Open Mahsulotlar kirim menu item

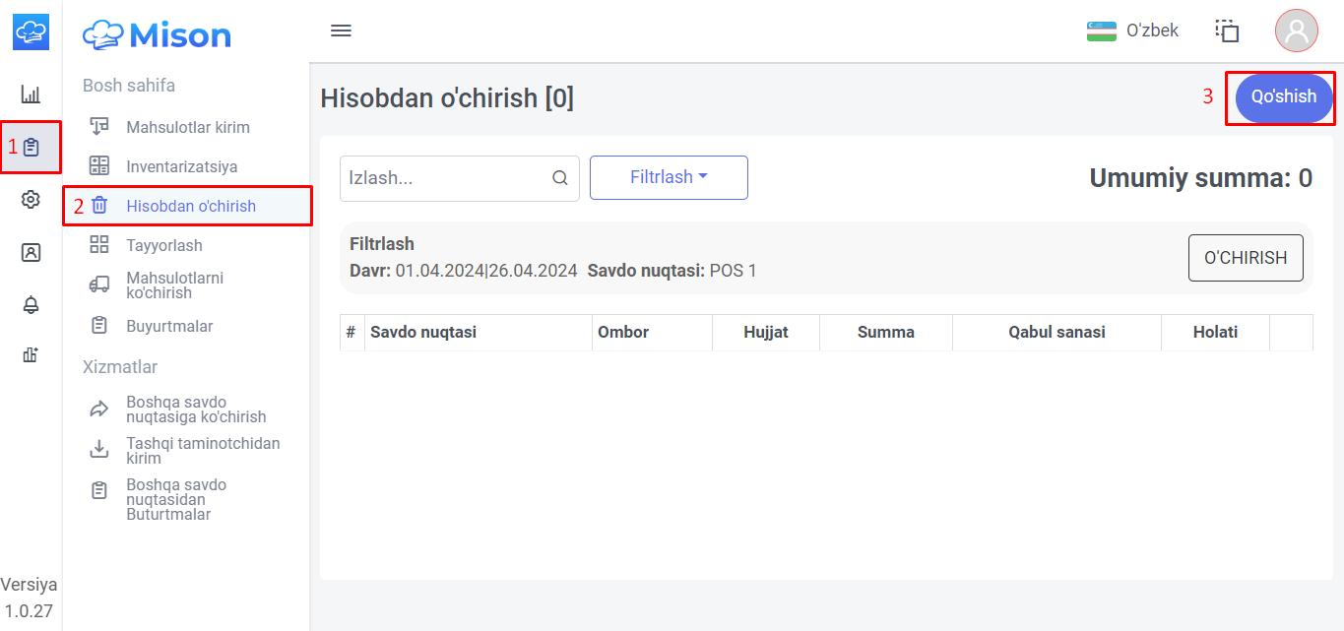(188, 127)
